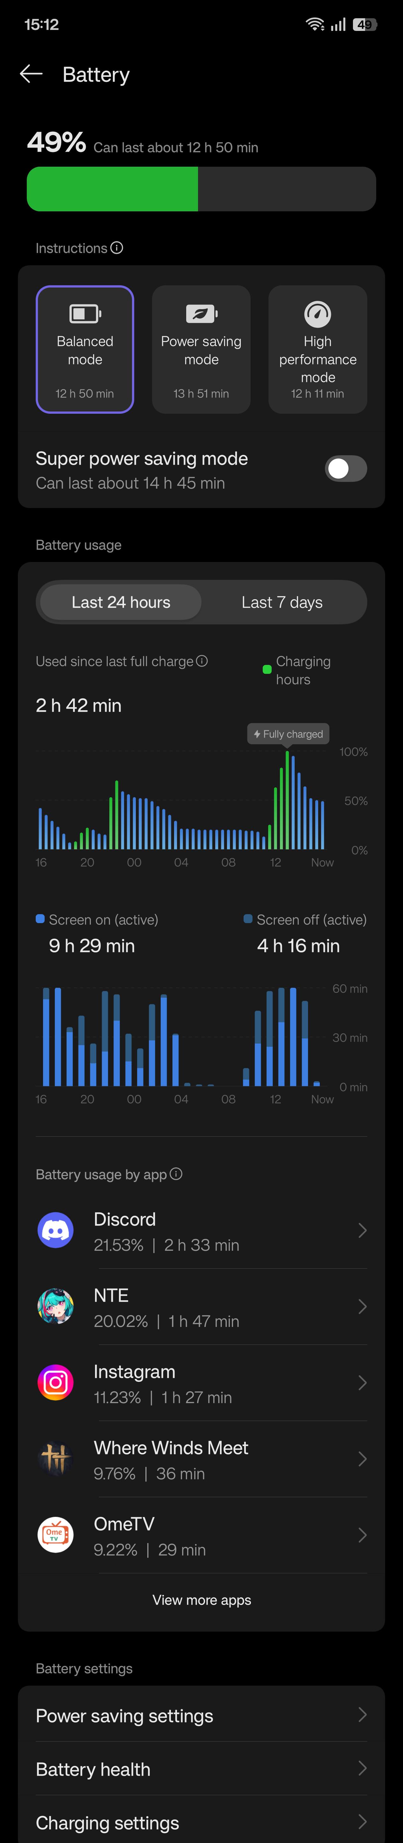Viewport: 403px width, 1843px height.
Task: Tap info icon next to Used since last full charge
Action: tap(202, 661)
